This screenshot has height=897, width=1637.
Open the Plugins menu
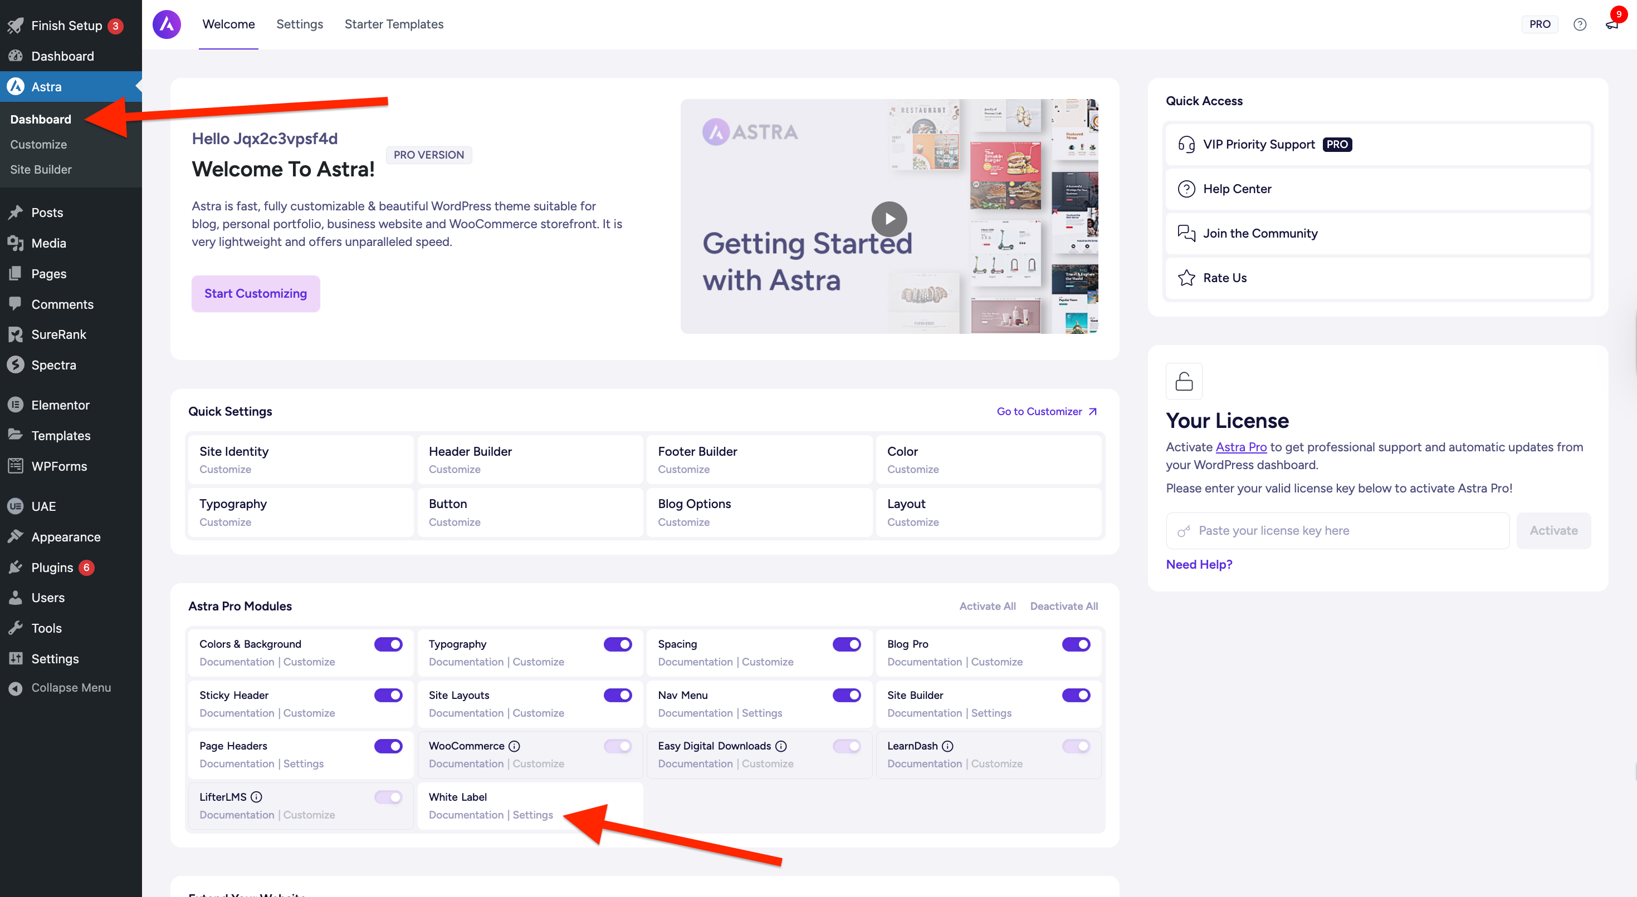(52, 568)
